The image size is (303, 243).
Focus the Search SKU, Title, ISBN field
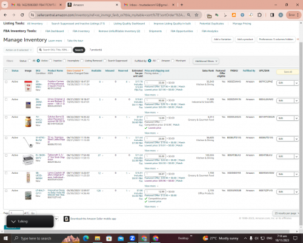(55, 50)
